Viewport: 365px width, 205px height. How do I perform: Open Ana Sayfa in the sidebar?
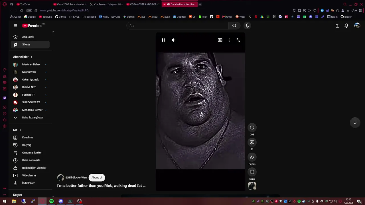(x=30, y=37)
